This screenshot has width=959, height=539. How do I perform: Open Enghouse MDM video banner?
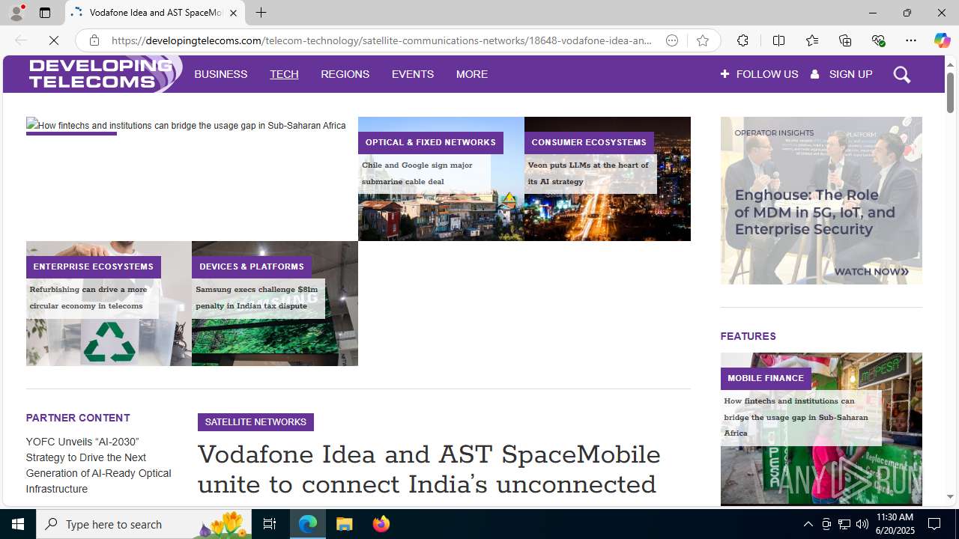821,201
